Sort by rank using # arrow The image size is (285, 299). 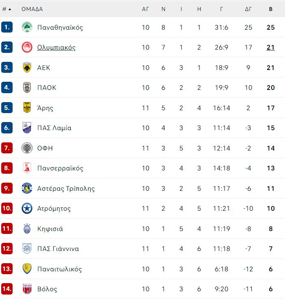tap(7, 9)
